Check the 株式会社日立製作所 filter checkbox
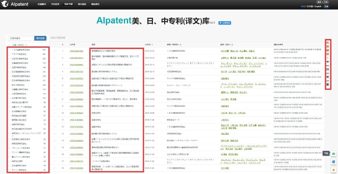338x174 pixels. (10, 103)
